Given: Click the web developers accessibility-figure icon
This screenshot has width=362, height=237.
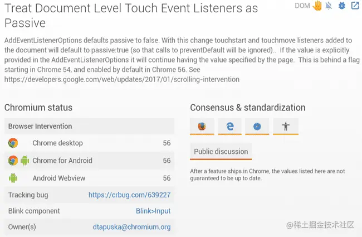Looking at the screenshot, I should (x=286, y=127).
